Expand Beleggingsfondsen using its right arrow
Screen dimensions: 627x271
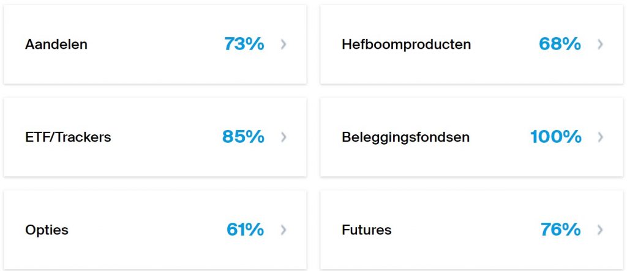(x=600, y=137)
